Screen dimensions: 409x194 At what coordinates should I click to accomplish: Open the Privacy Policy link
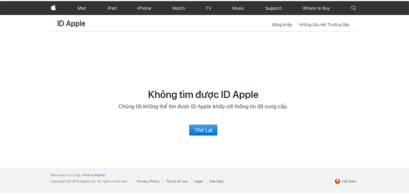coord(148,181)
